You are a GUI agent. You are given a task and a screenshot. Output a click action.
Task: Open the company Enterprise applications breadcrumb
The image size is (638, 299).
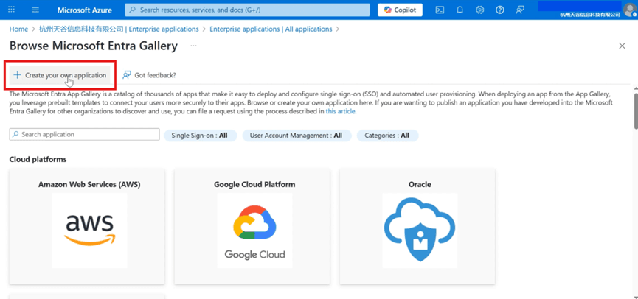[119, 29]
